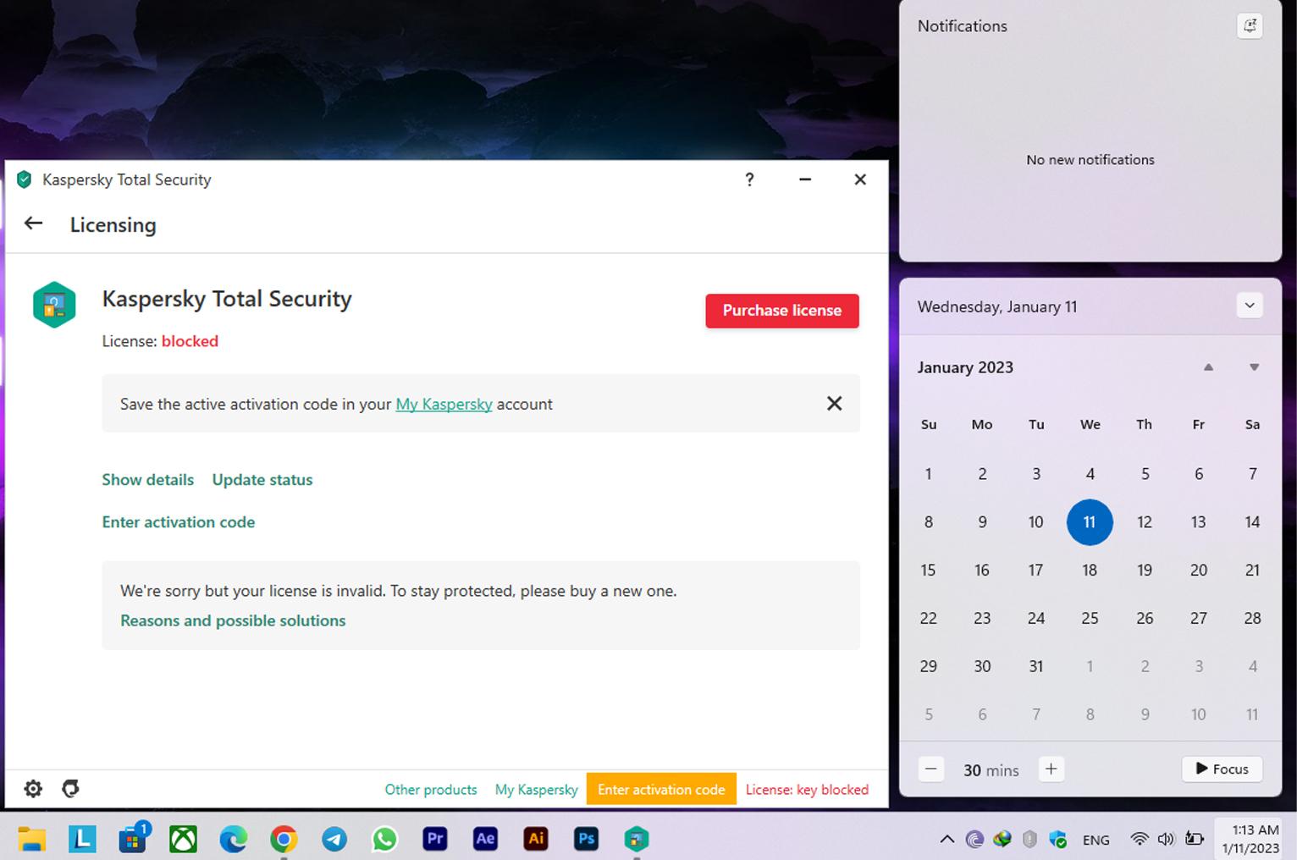This screenshot has height=860, width=1297.
Task: Open volume speaker tray icon
Action: pyautogui.click(x=1167, y=839)
